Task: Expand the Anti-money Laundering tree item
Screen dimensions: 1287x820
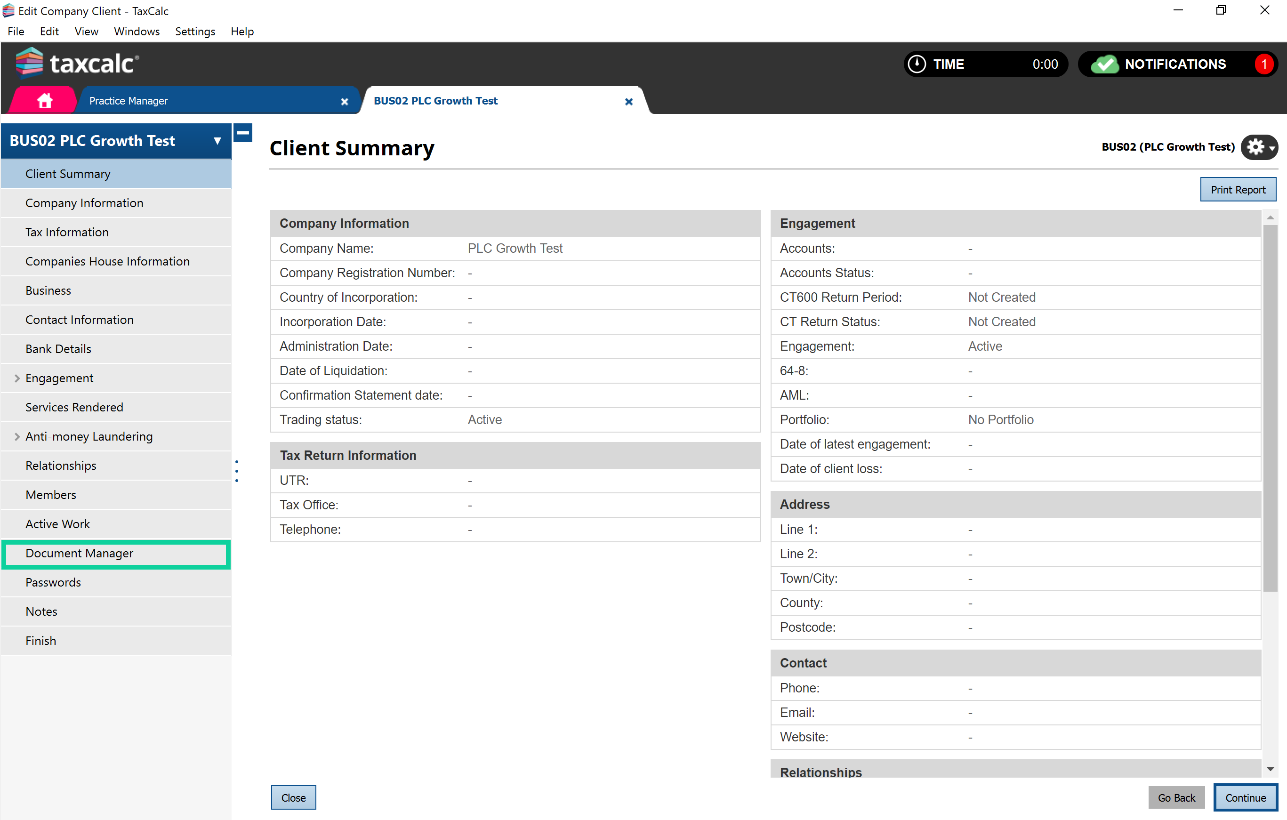Action: [x=17, y=437]
